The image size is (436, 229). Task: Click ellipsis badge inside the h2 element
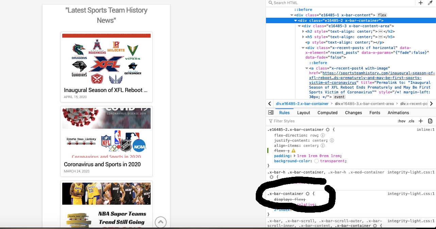pyautogui.click(x=380, y=31)
